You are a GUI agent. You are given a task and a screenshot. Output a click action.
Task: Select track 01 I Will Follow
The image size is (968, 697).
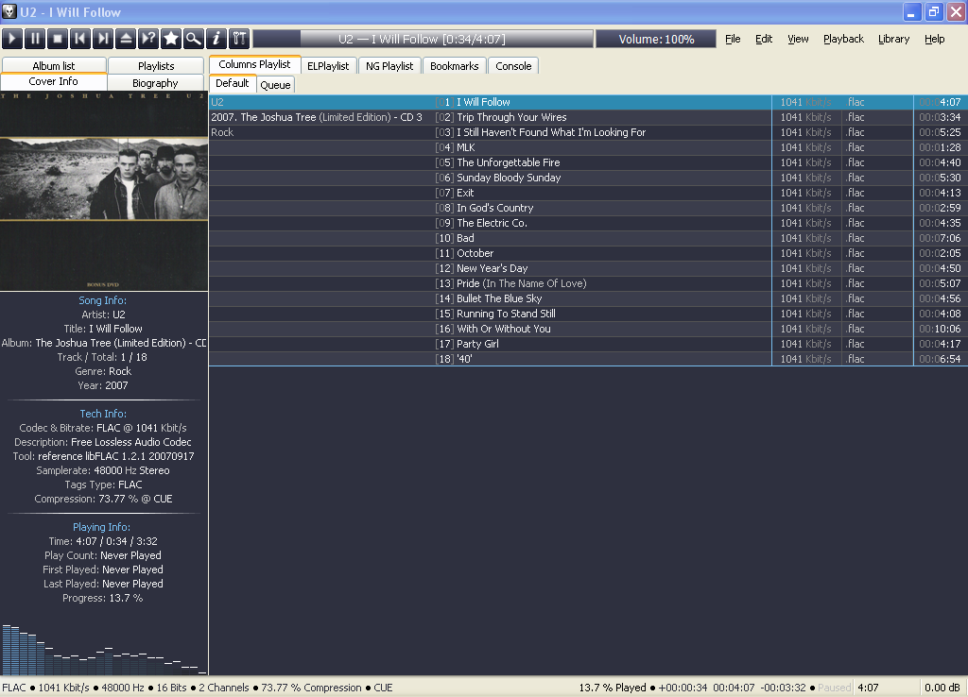pos(588,102)
